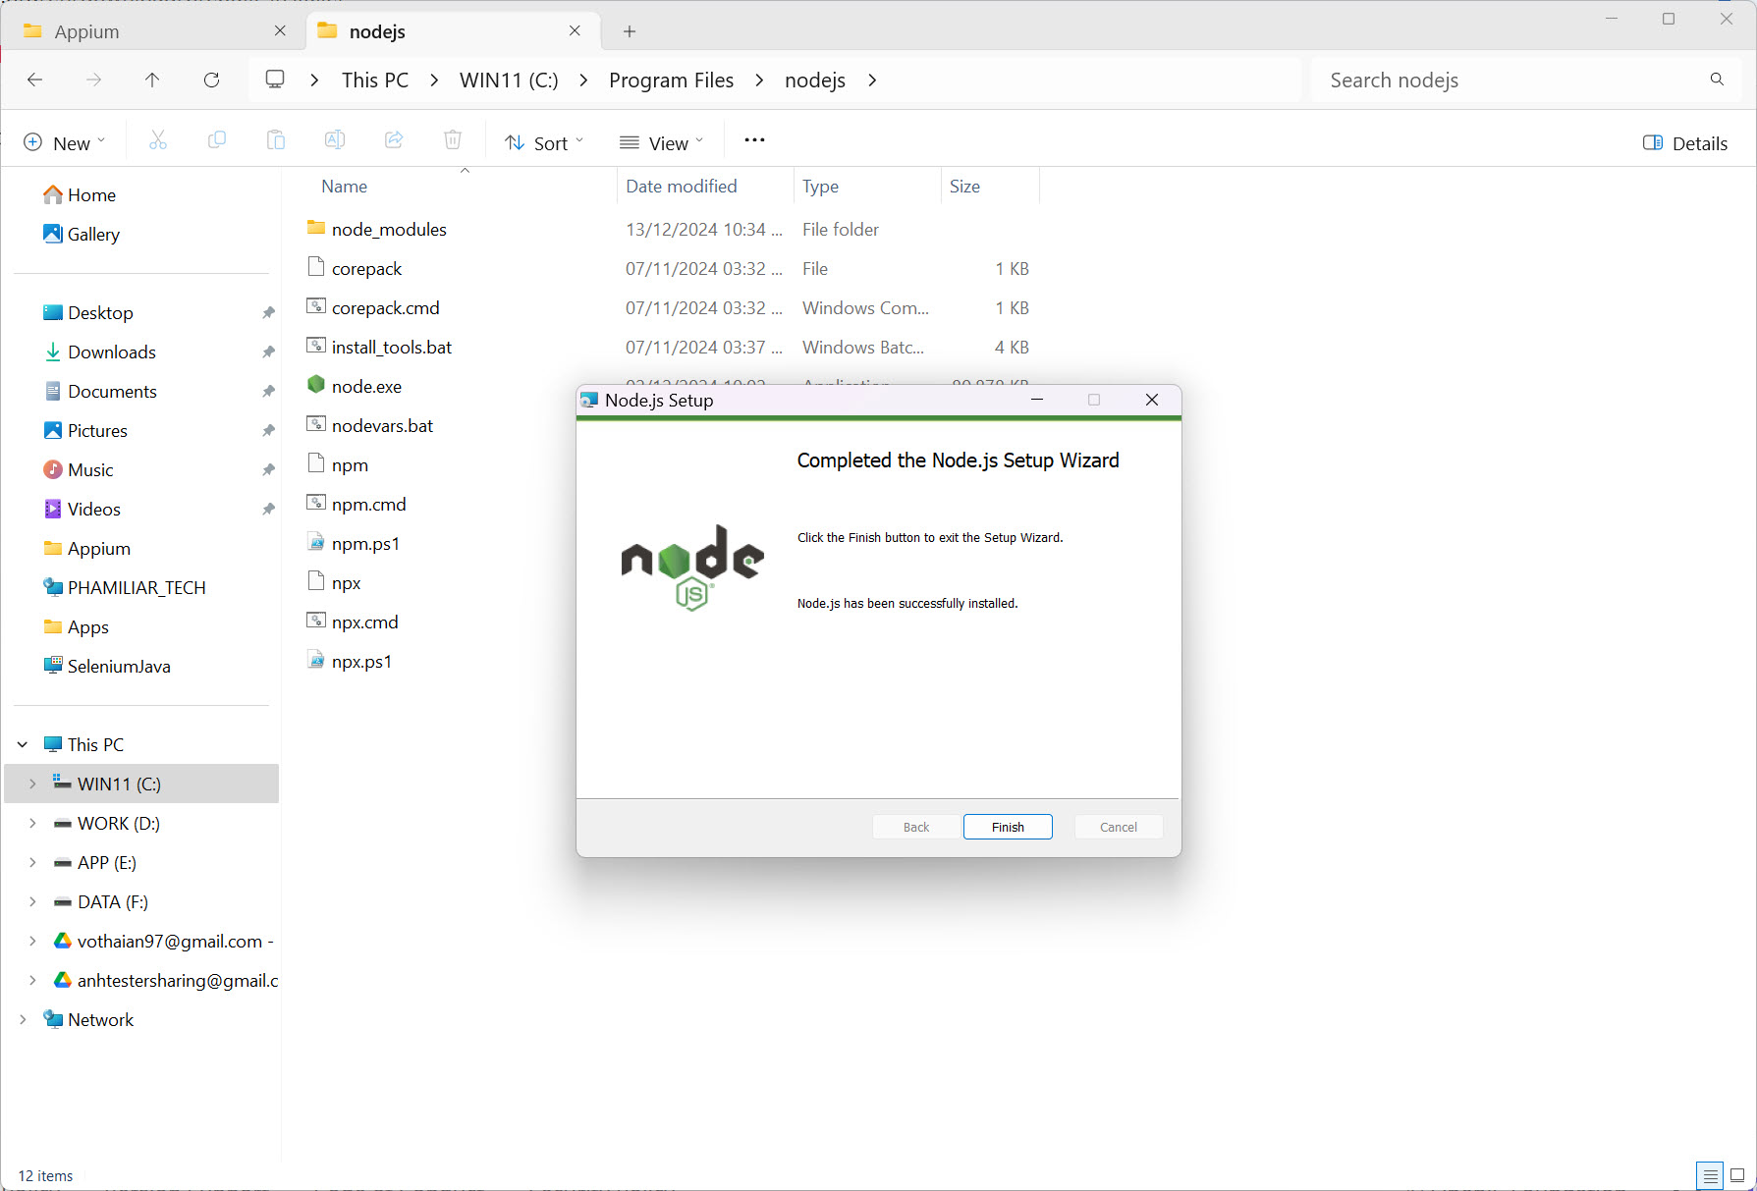Viewport: 1757px width, 1191px height.
Task: Open the Sort dropdown
Action: [544, 143]
